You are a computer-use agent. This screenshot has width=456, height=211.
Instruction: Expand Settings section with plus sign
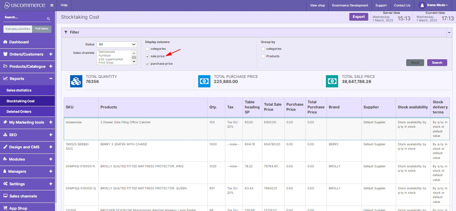(x=51, y=184)
